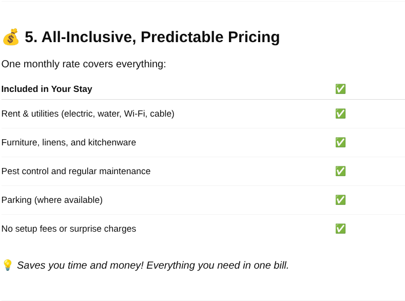Click the text One monthly rate covers everything
This screenshot has width=405, height=301.
[84, 64]
